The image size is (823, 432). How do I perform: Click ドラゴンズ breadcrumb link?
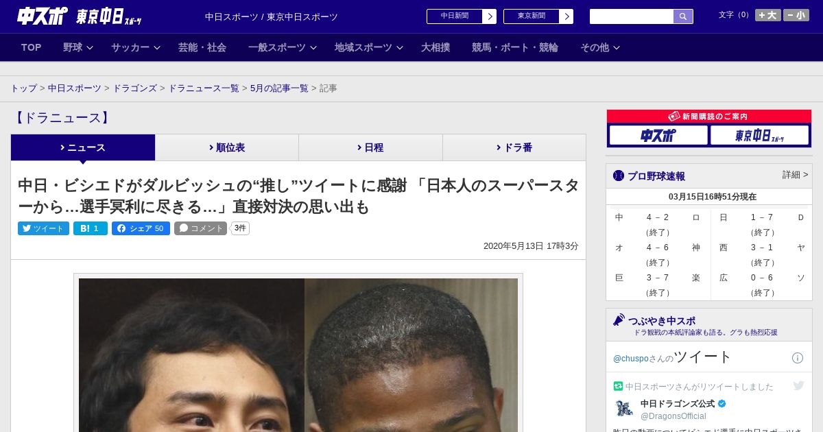[135, 88]
